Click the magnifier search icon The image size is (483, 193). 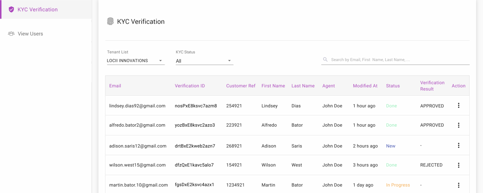tap(325, 60)
